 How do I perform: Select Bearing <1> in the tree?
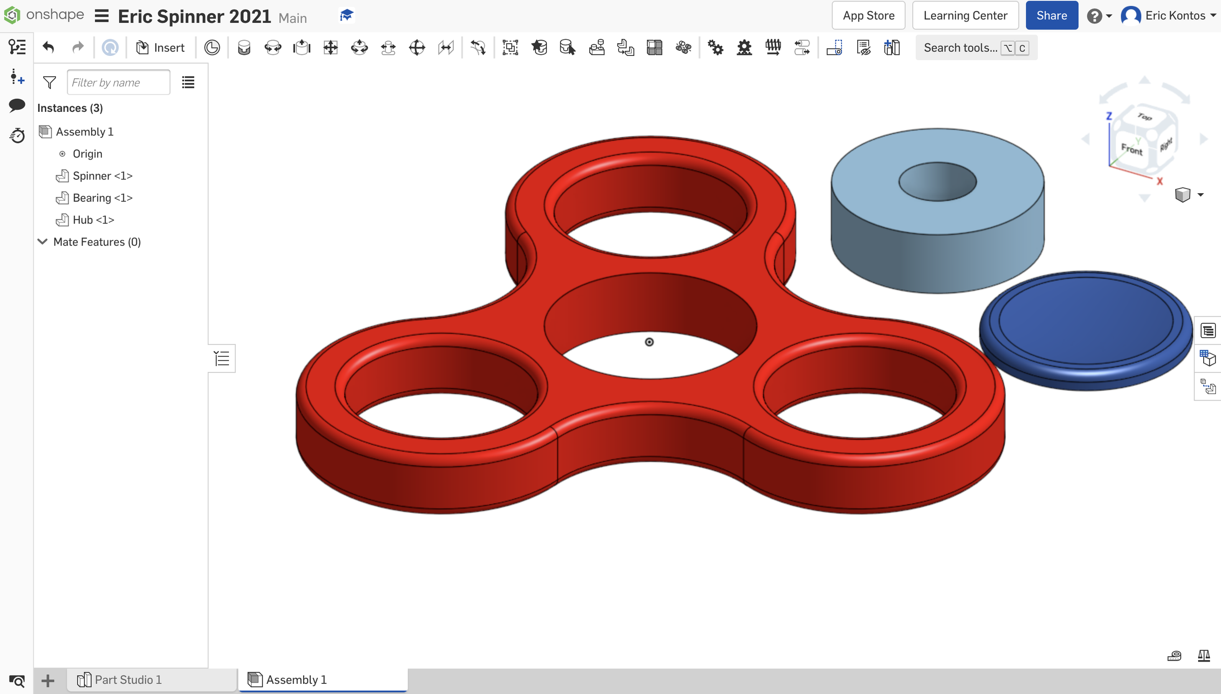[x=102, y=198]
